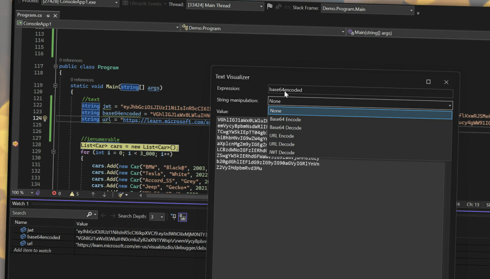The height and width of the screenshot is (279, 490).
Task: Toggle the highlighted text view icon in Watch toolbar
Action: [x=183, y=217]
